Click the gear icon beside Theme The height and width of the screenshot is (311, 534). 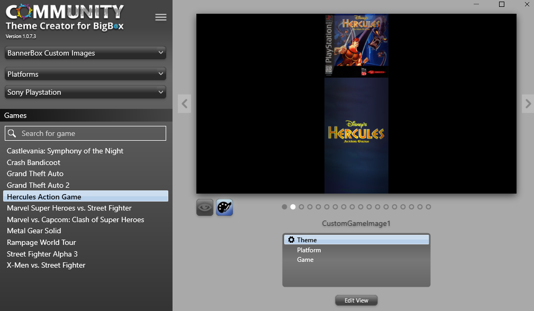[291, 240]
